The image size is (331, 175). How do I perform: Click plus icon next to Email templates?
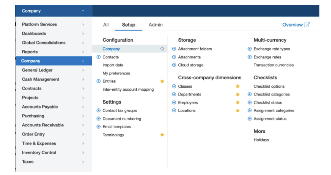98,127
